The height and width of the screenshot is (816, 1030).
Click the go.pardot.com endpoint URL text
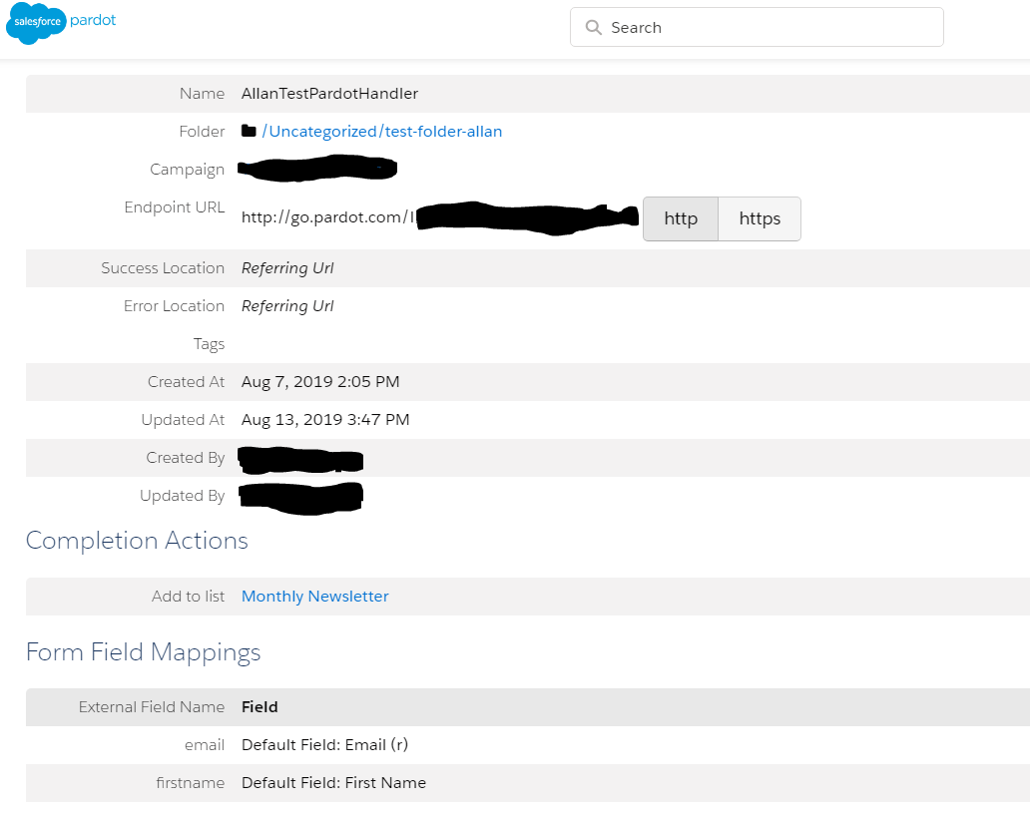coord(326,217)
